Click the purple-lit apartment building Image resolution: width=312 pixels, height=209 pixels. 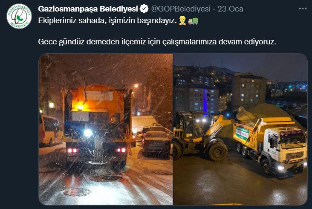click(x=204, y=99)
